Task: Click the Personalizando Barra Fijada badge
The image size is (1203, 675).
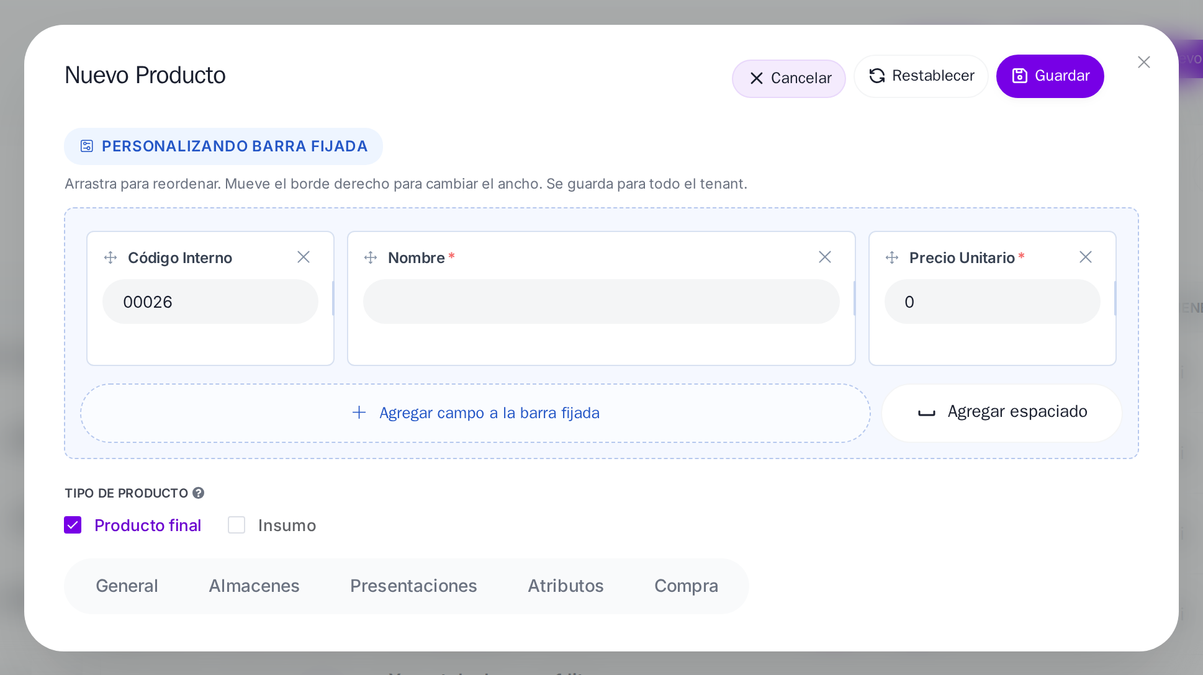Action: tap(223, 146)
